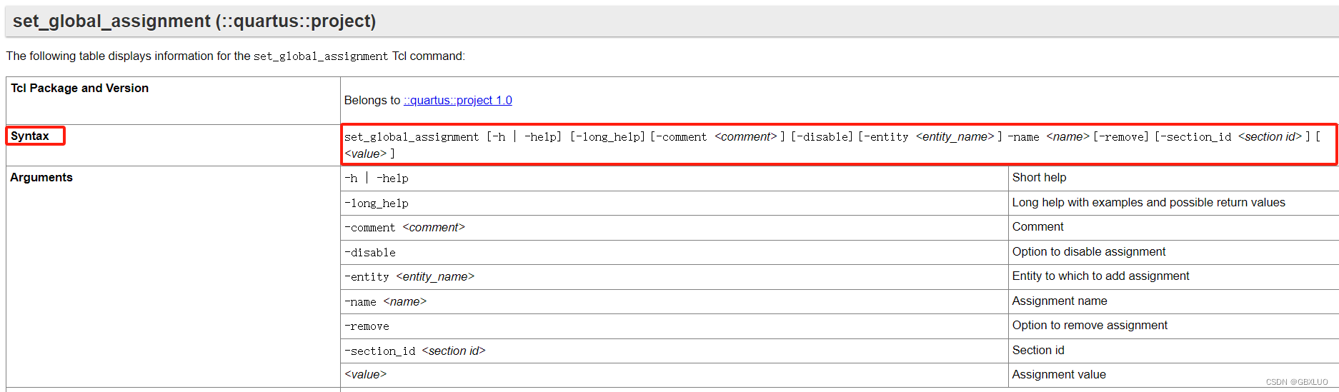
Task: Click the 'Assignment name' description
Action: point(1060,301)
